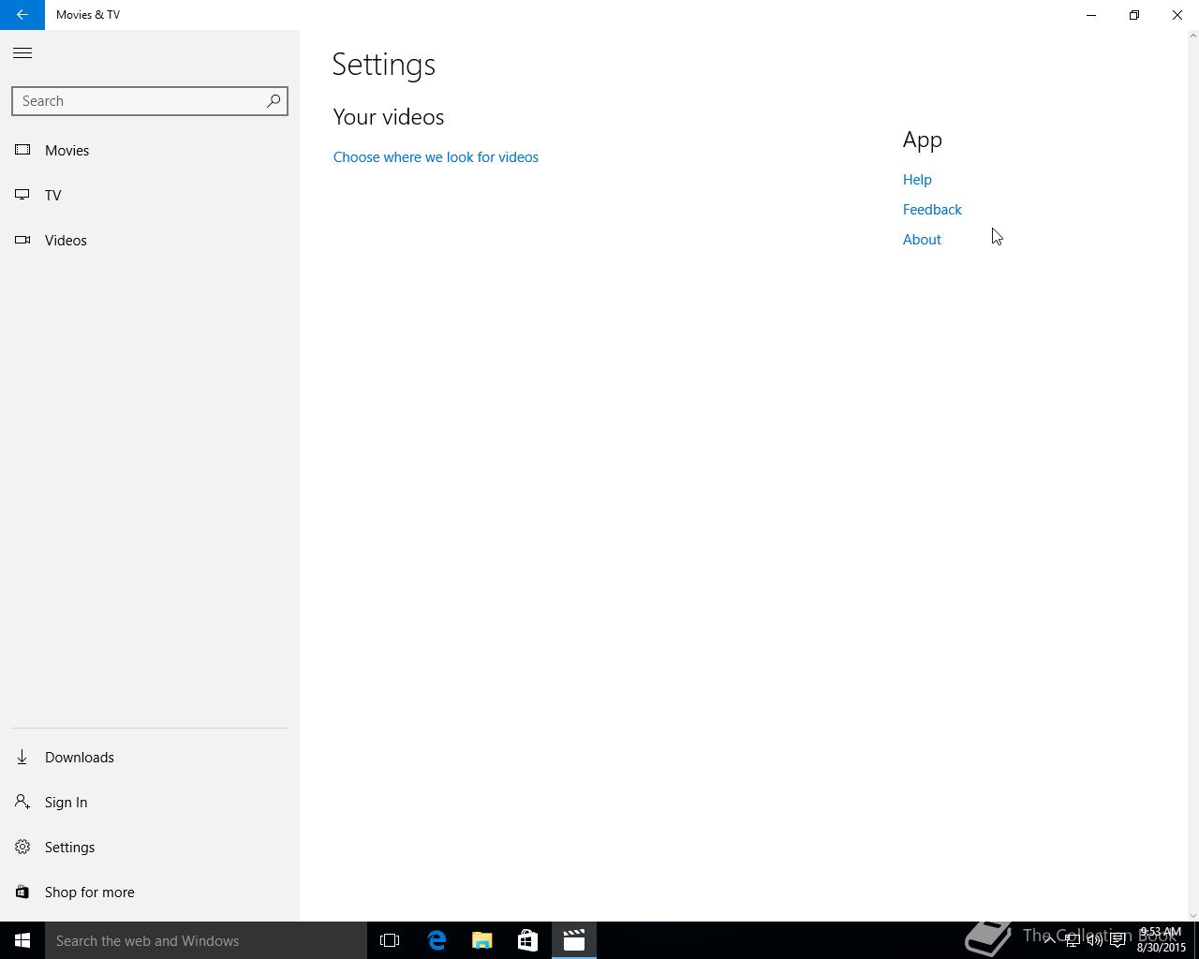
Task: Go to the Videos section
Action: 66,241
